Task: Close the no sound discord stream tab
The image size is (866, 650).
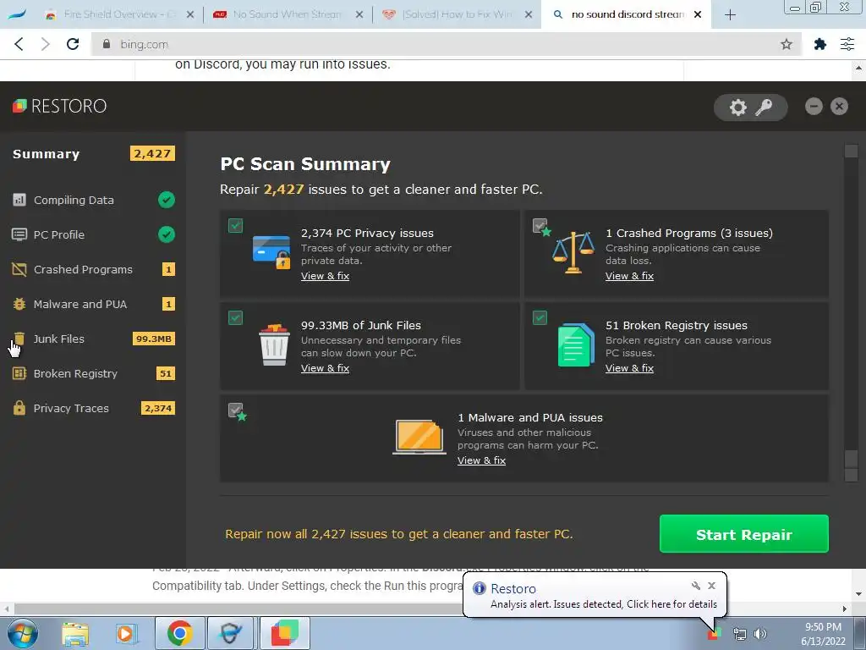Action: point(698,14)
